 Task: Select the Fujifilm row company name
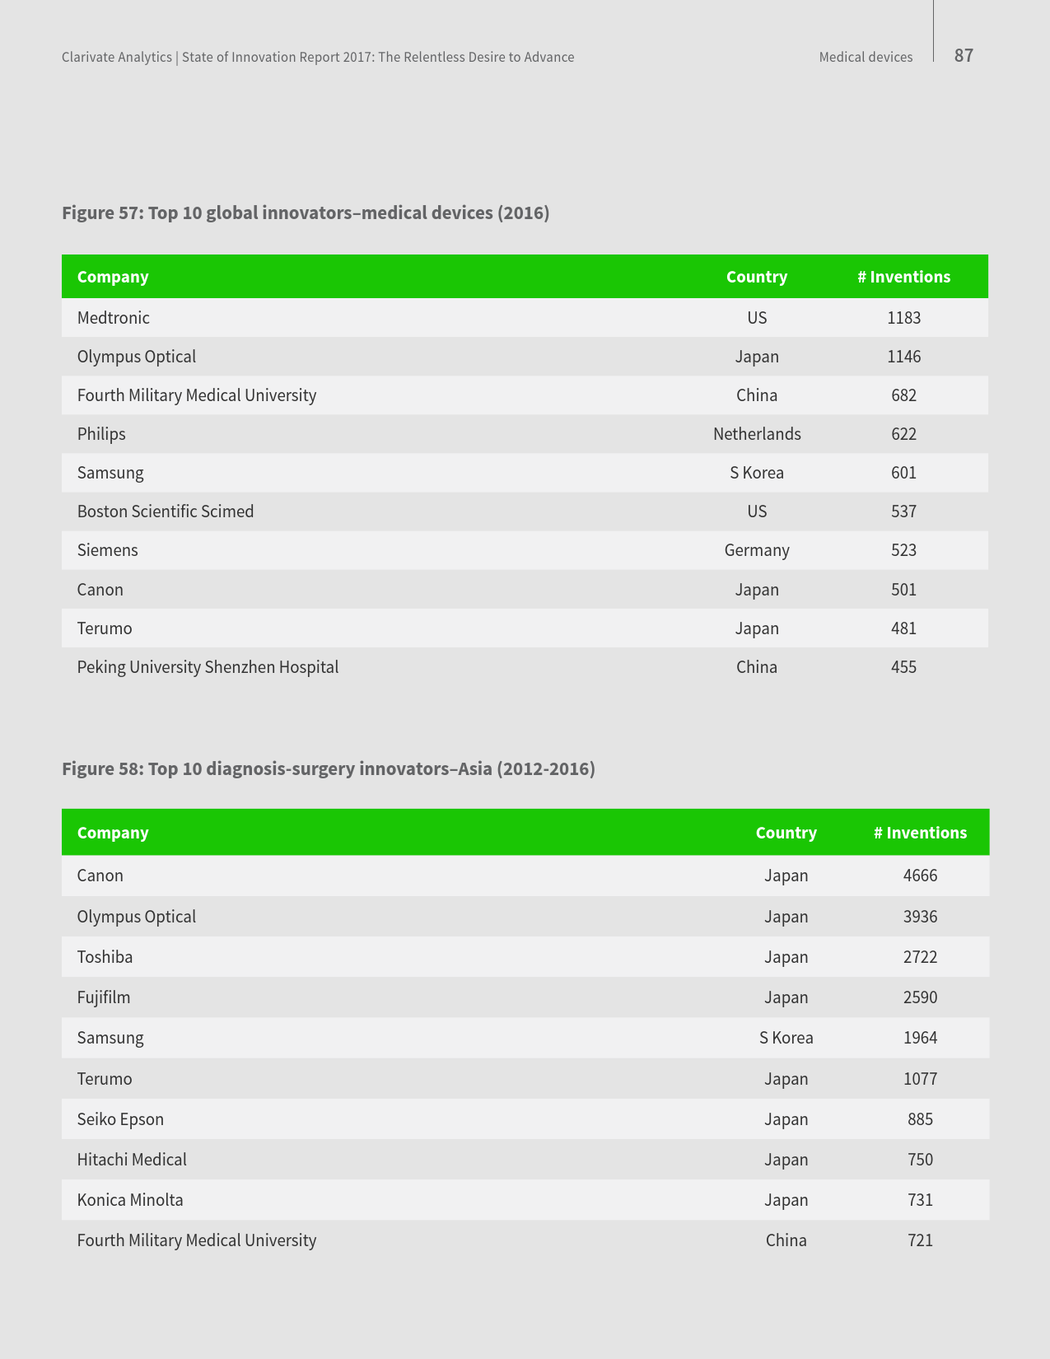click(104, 997)
